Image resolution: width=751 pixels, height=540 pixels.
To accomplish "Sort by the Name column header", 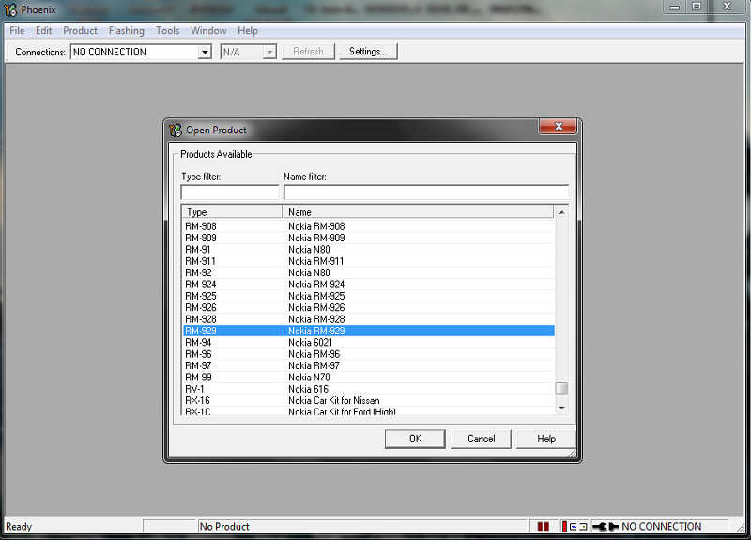I will [x=418, y=212].
